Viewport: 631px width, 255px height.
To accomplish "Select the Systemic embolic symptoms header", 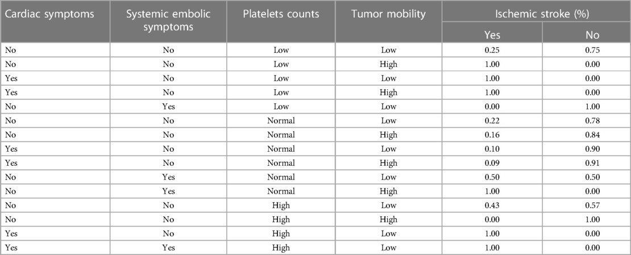I will [168, 20].
